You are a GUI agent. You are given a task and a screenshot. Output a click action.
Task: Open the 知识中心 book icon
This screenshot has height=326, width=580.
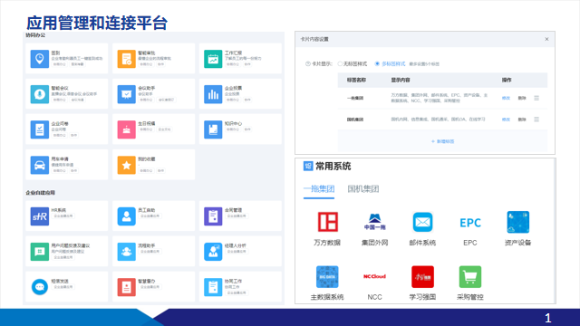pos(213,129)
